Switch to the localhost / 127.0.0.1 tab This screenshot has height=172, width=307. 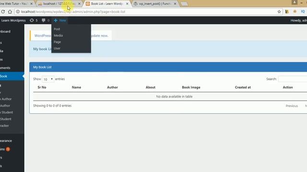click(x=59, y=4)
